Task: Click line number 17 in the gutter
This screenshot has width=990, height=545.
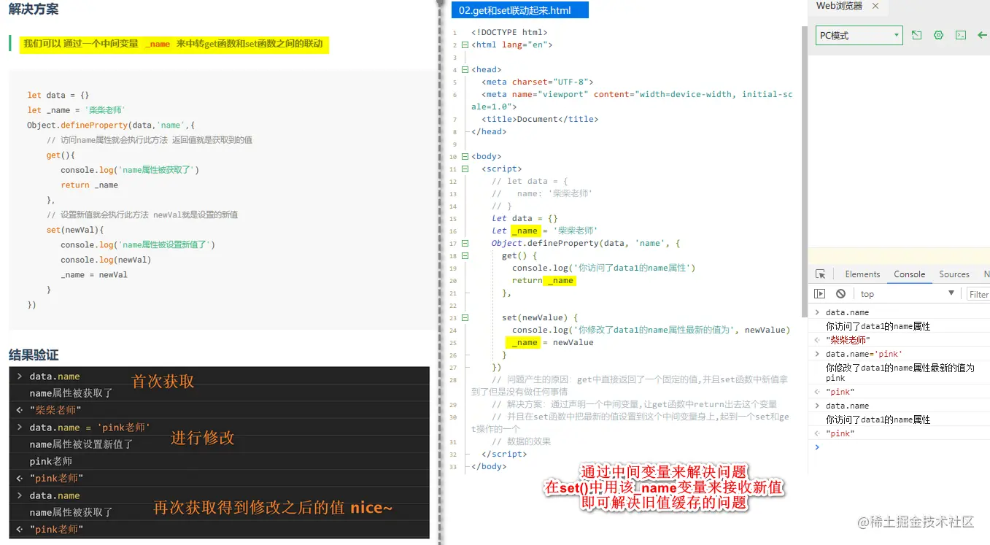Action: 453,243
